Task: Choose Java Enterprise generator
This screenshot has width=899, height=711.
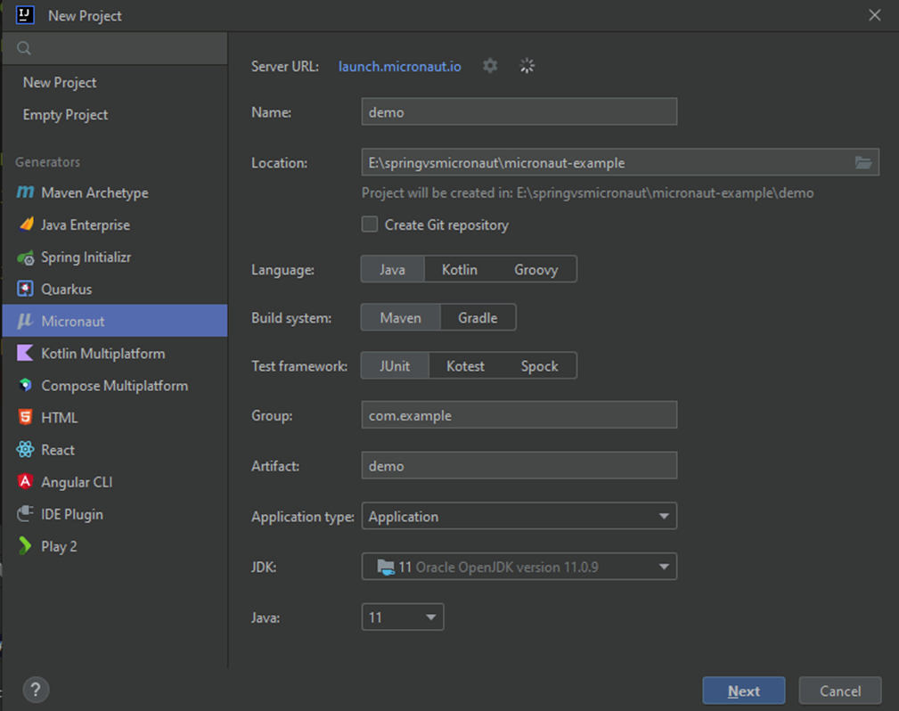Action: click(x=115, y=225)
